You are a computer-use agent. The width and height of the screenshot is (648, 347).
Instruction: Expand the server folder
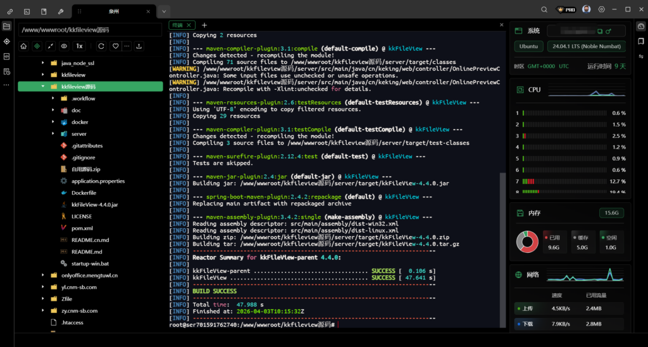pos(54,134)
